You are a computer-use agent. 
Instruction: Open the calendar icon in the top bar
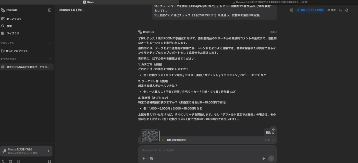click(x=292, y=10)
